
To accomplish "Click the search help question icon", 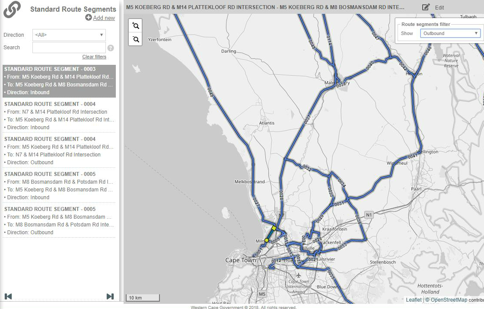I will [x=111, y=48].
